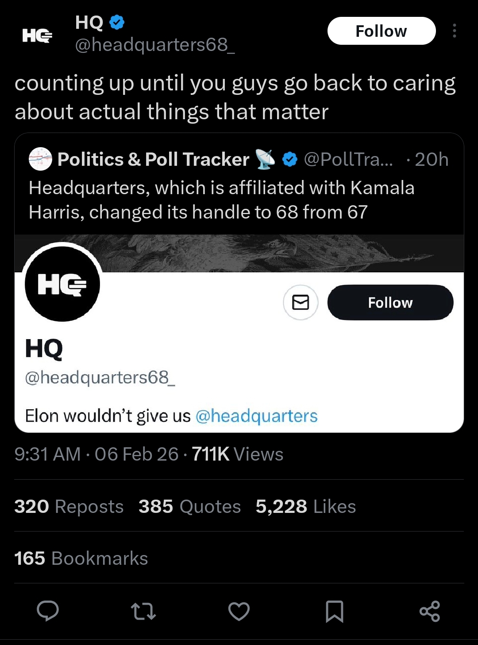Tap the message envelope icon in quoted card
Screen dimensions: 478x645
point(301,303)
